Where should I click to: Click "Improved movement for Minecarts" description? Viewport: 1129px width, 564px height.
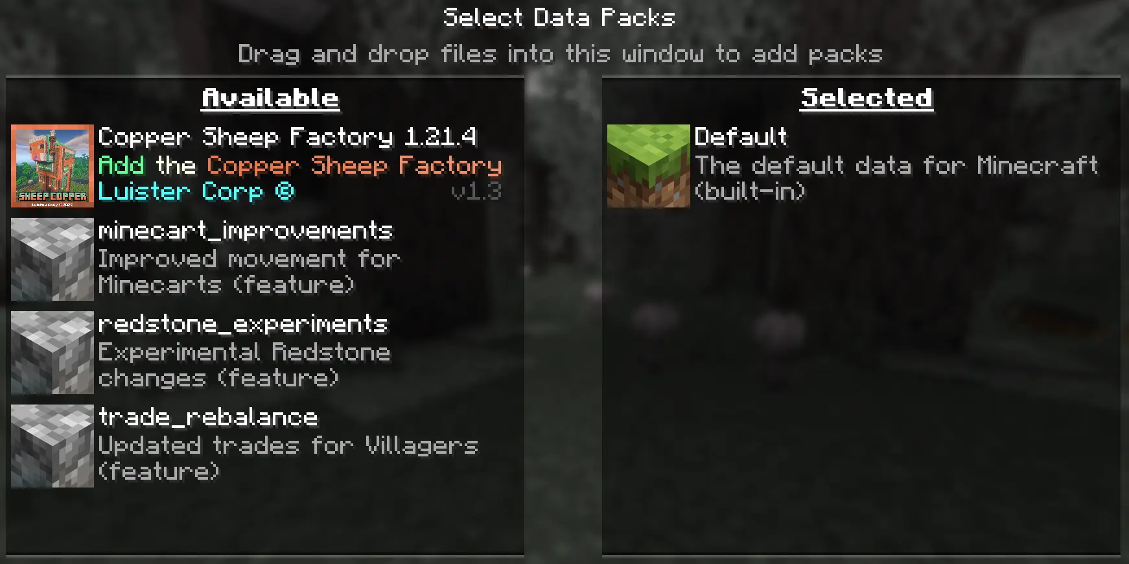click(250, 272)
